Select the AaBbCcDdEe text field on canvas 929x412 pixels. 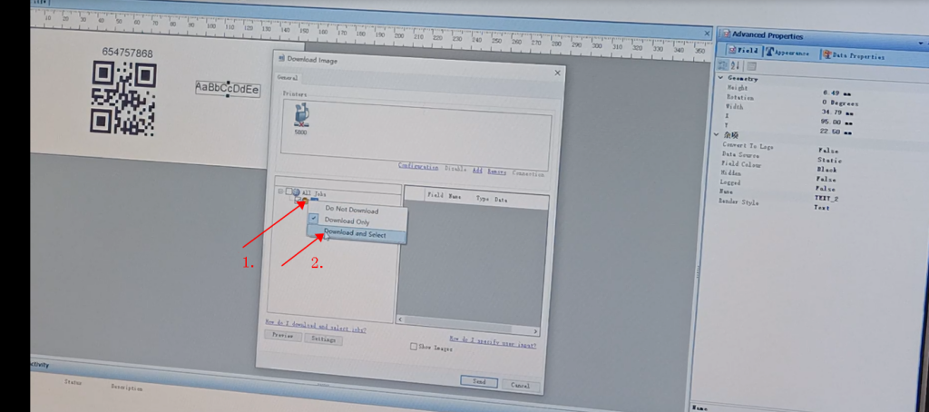pyautogui.click(x=228, y=88)
